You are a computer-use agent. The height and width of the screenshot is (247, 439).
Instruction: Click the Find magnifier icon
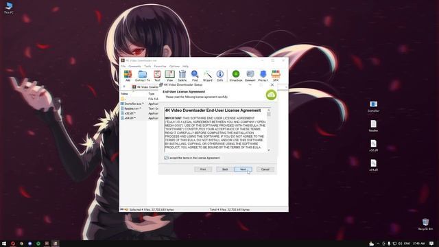pyautogui.click(x=195, y=75)
